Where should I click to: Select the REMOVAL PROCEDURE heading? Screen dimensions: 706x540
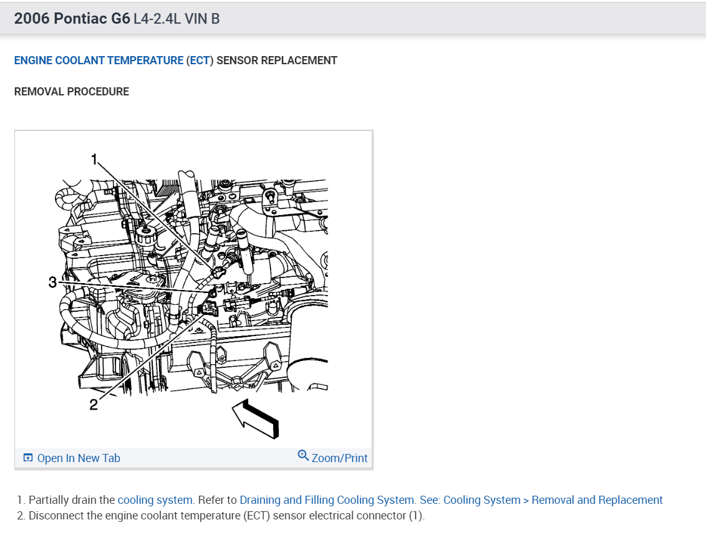pyautogui.click(x=72, y=91)
